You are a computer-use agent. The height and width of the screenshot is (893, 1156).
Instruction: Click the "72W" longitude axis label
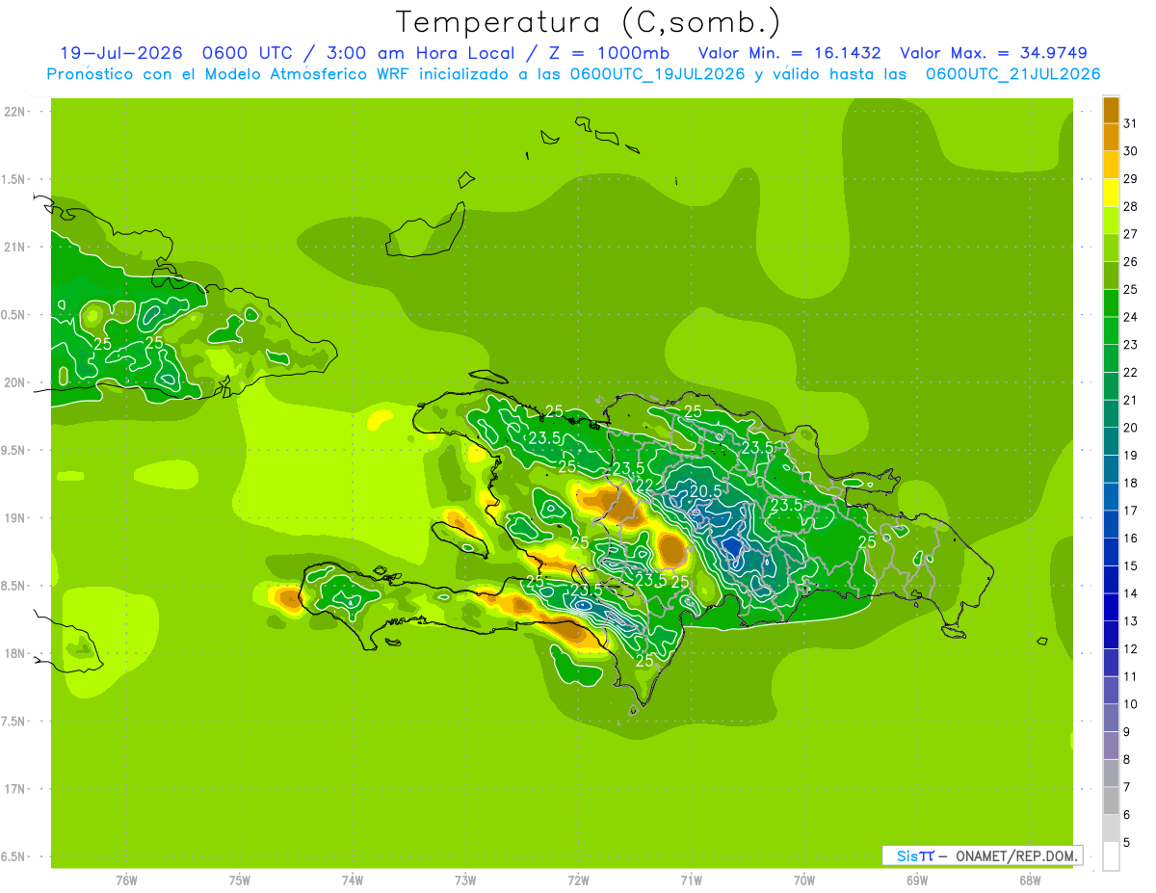click(578, 880)
